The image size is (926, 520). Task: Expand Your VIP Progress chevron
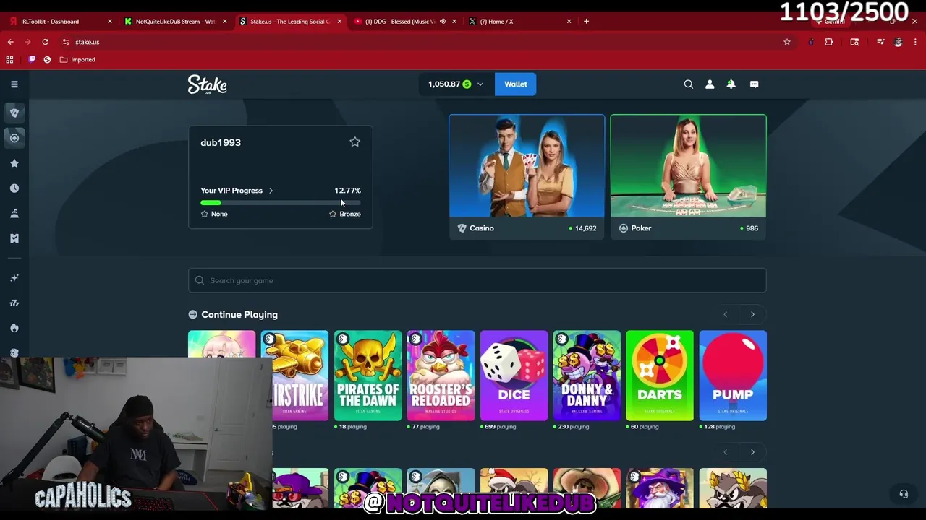click(271, 191)
